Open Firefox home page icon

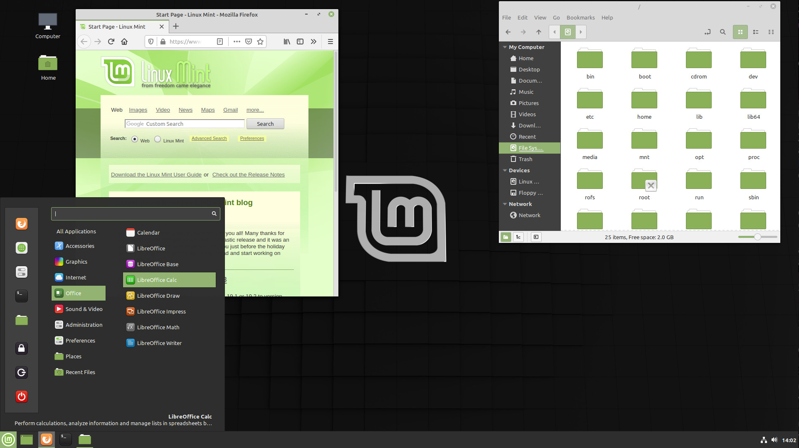124,42
